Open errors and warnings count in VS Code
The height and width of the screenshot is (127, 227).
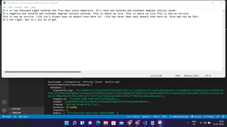pyautogui.click(x=24, y=117)
